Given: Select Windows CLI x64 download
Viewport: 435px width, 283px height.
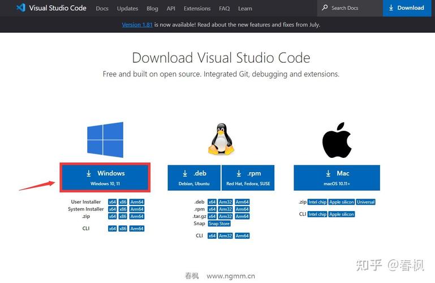Looking at the screenshot, I should pyautogui.click(x=113, y=229).
